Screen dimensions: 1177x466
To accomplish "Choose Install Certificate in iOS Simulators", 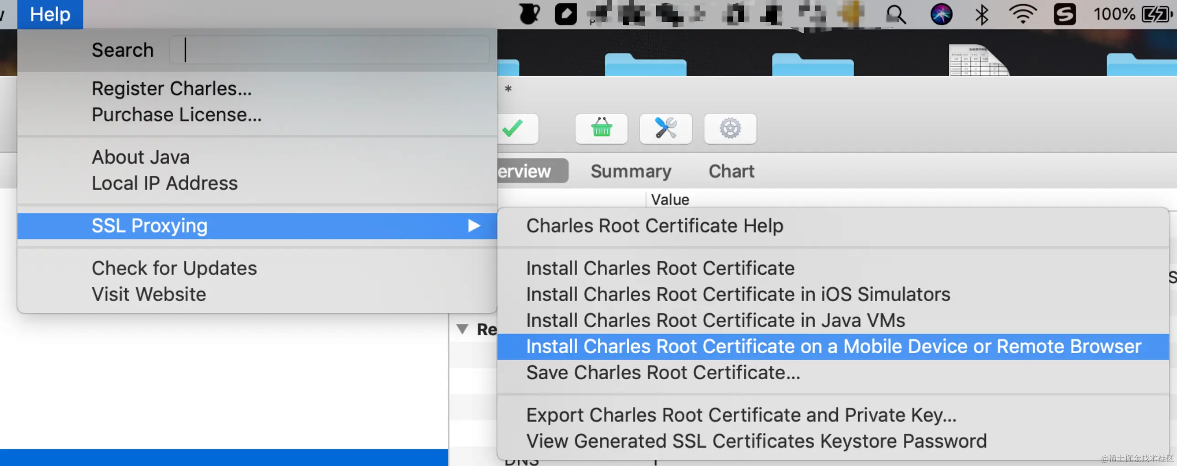I will (x=832, y=294).
